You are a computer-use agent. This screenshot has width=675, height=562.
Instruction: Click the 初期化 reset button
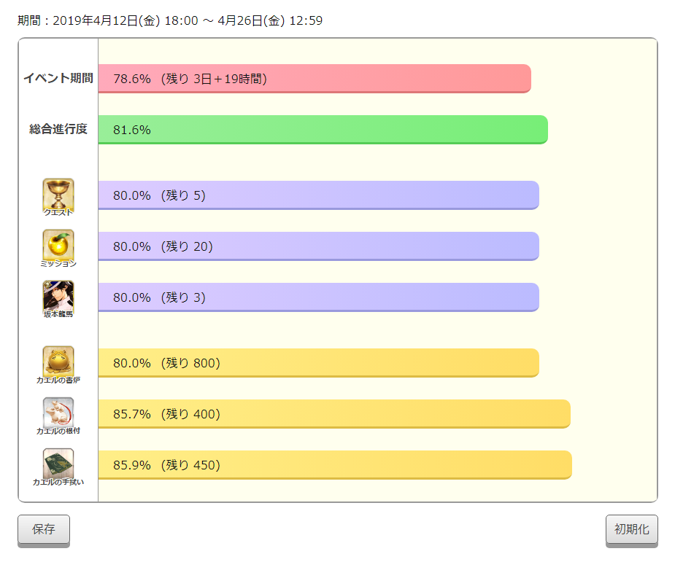pos(631,529)
